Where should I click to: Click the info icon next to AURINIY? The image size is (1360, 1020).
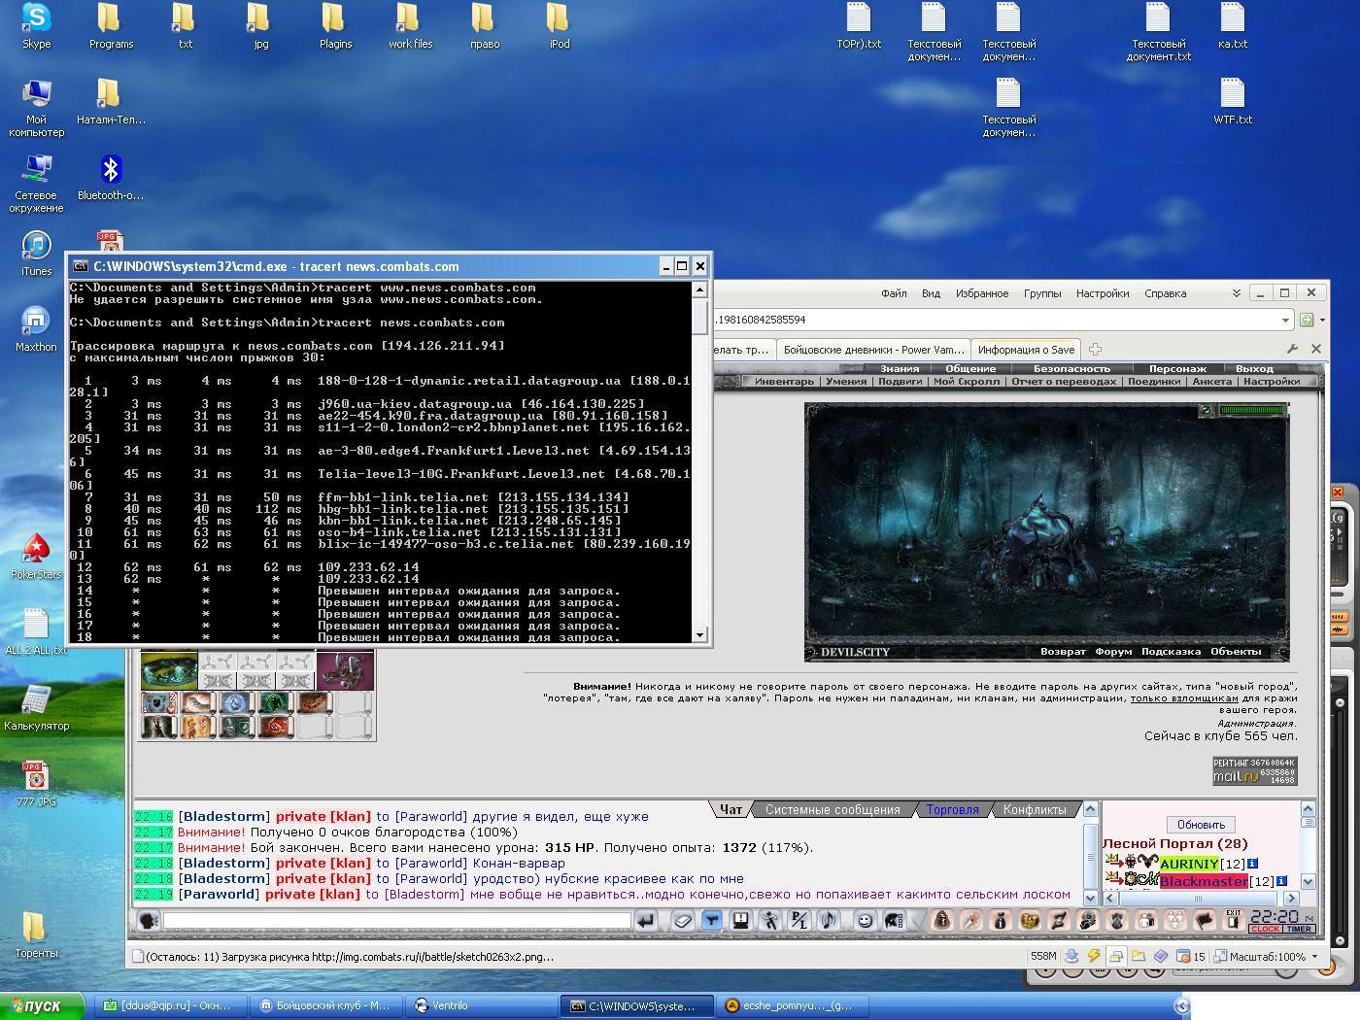1253,864
